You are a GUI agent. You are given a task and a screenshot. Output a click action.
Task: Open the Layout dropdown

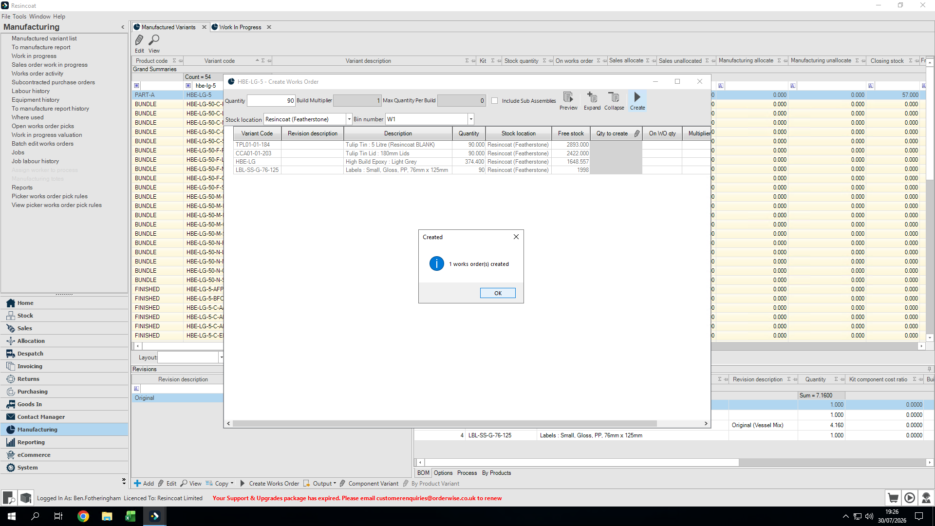coord(221,357)
